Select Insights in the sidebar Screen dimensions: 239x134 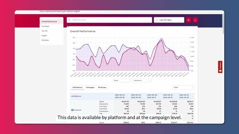coord(44,35)
